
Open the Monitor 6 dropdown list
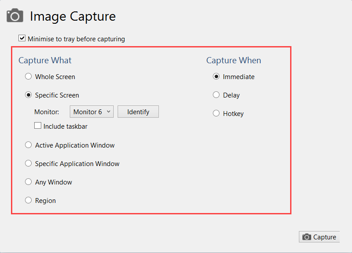pyautogui.click(x=91, y=112)
